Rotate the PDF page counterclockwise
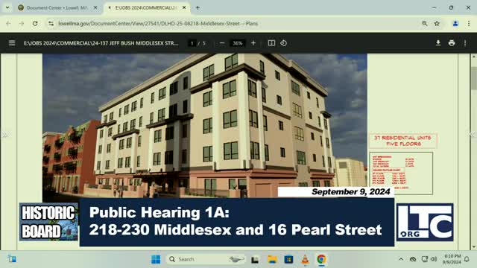The height and width of the screenshot is (268, 477). (283, 43)
